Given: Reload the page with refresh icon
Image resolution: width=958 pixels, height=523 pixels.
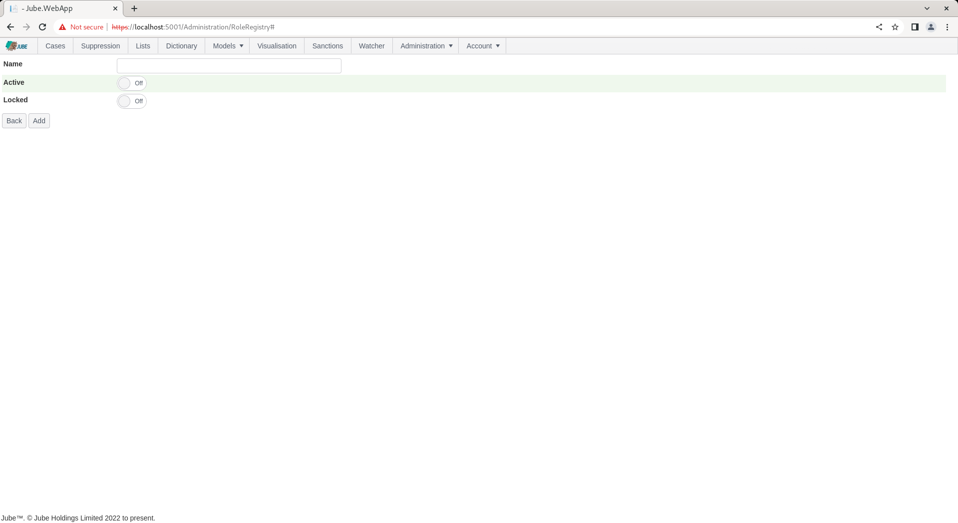Looking at the screenshot, I should [x=42, y=27].
